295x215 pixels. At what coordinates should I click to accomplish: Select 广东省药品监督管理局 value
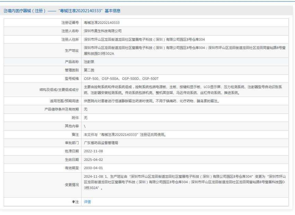101,143
